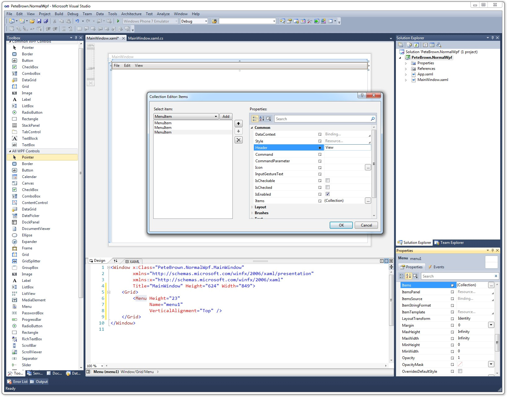Click OK in the Collection Editor dialog
This screenshot has height=399, width=507.
pyautogui.click(x=341, y=225)
